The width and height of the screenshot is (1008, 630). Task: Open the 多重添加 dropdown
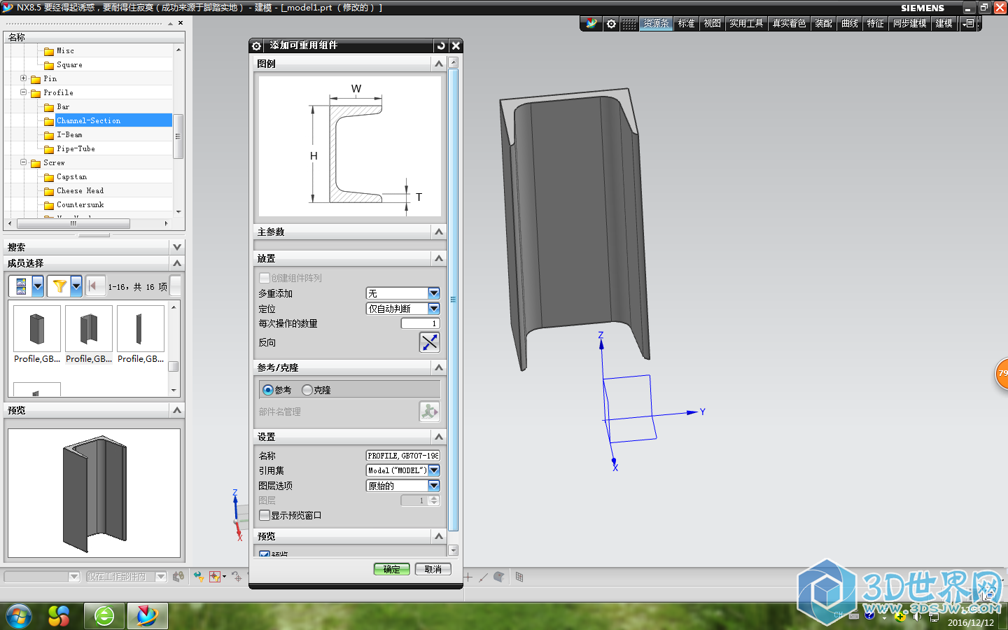coord(434,293)
